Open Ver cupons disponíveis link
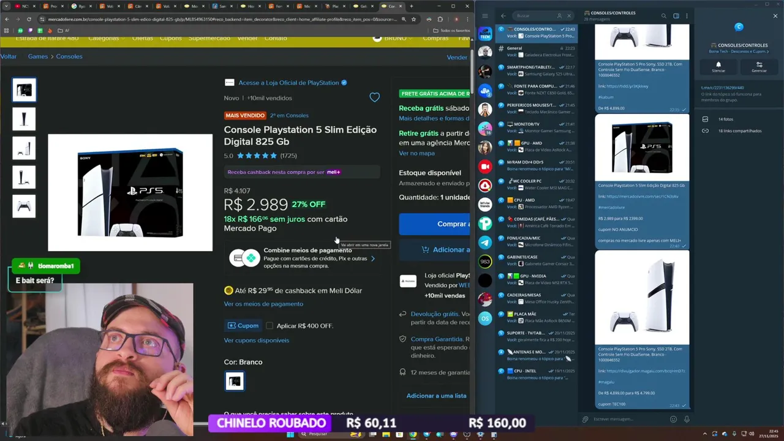Image resolution: width=784 pixels, height=441 pixels. coord(257,341)
